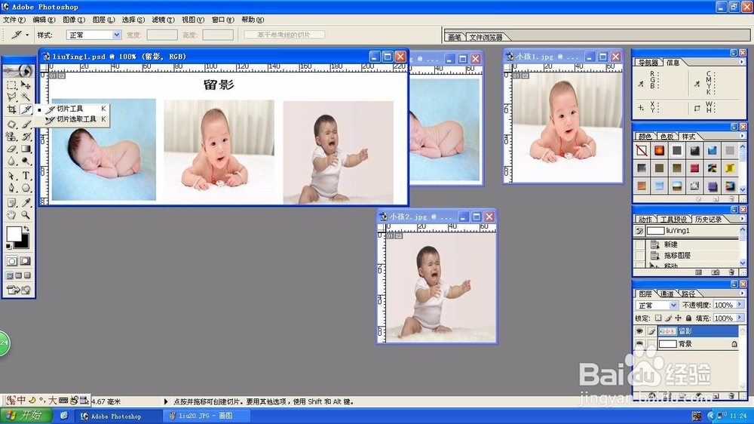Select the Zoom magnifier tool
Screen dimensions: 754x424
click(x=26, y=215)
